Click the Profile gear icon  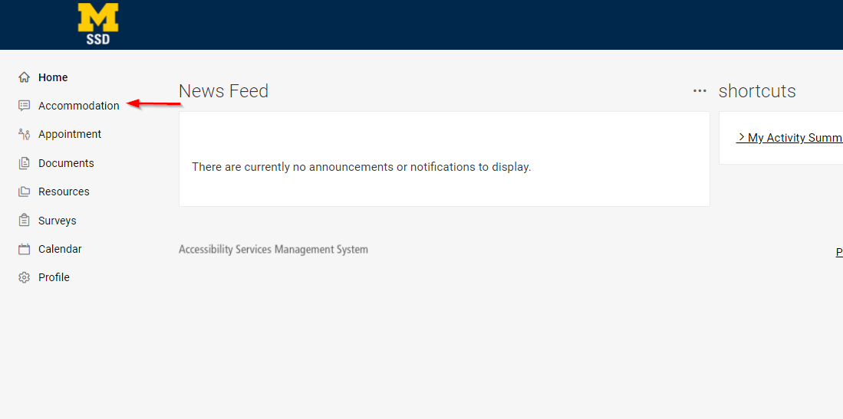click(x=25, y=277)
